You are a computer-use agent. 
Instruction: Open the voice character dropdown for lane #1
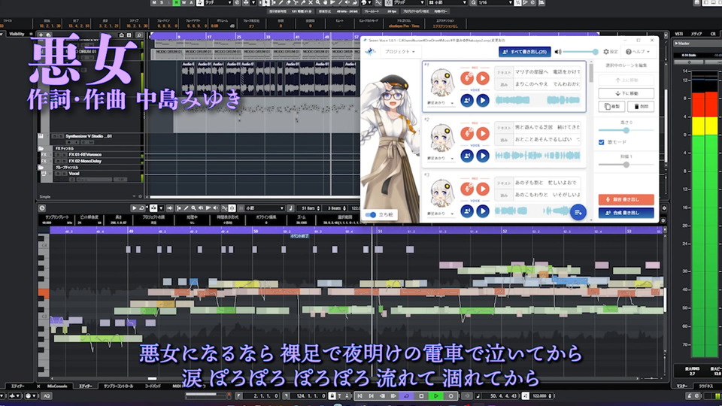[441, 103]
